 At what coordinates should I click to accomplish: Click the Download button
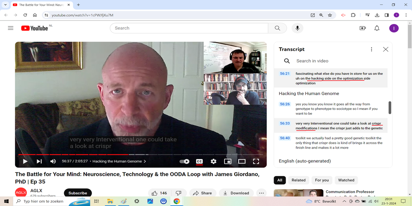coord(236,193)
